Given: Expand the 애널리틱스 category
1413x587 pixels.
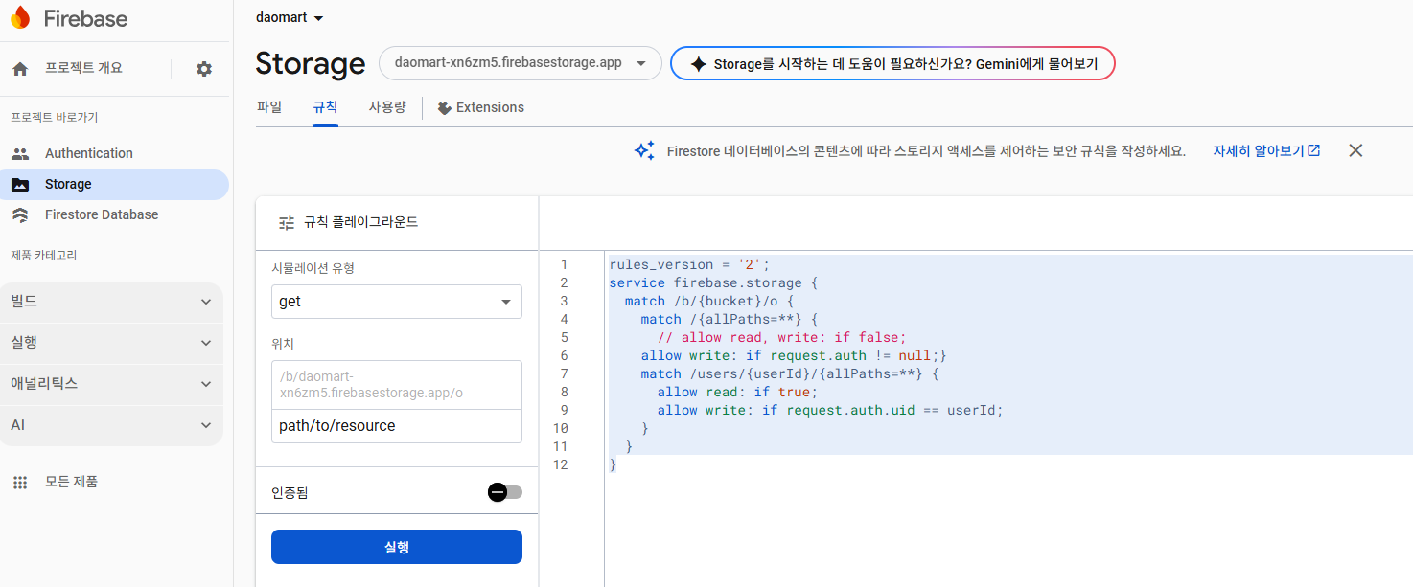Looking at the screenshot, I should [111, 384].
